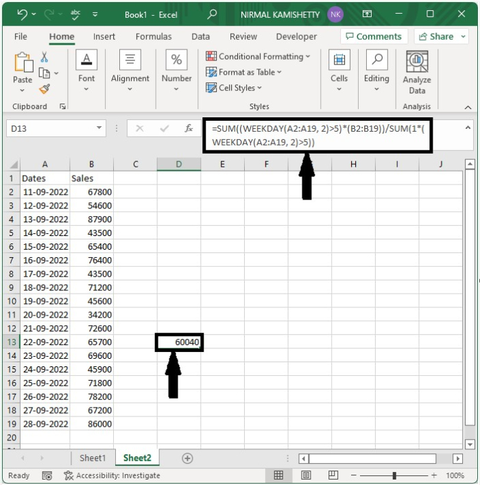Image resolution: width=480 pixels, height=485 pixels.
Task: Select cell D13 containing 60040
Action: pyautogui.click(x=179, y=342)
